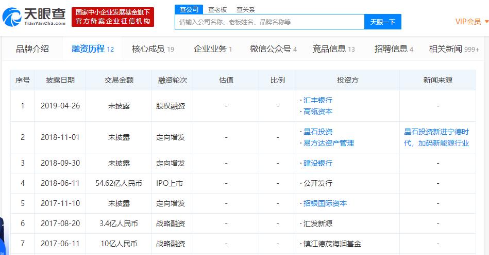Click the 比例 column header
This screenshot has width=489, height=255.
[278, 81]
